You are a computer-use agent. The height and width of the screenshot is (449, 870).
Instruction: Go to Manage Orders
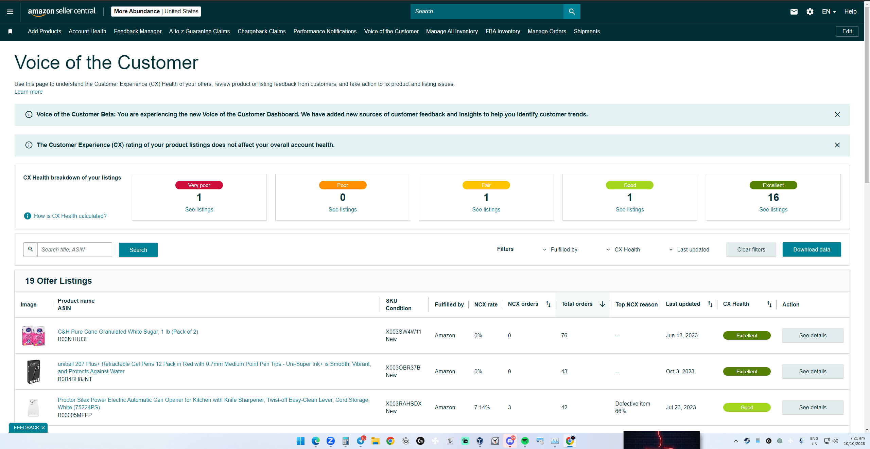pos(547,31)
